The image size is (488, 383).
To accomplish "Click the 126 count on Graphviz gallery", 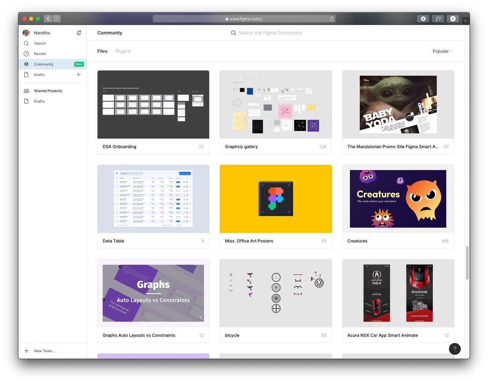I will pos(323,147).
